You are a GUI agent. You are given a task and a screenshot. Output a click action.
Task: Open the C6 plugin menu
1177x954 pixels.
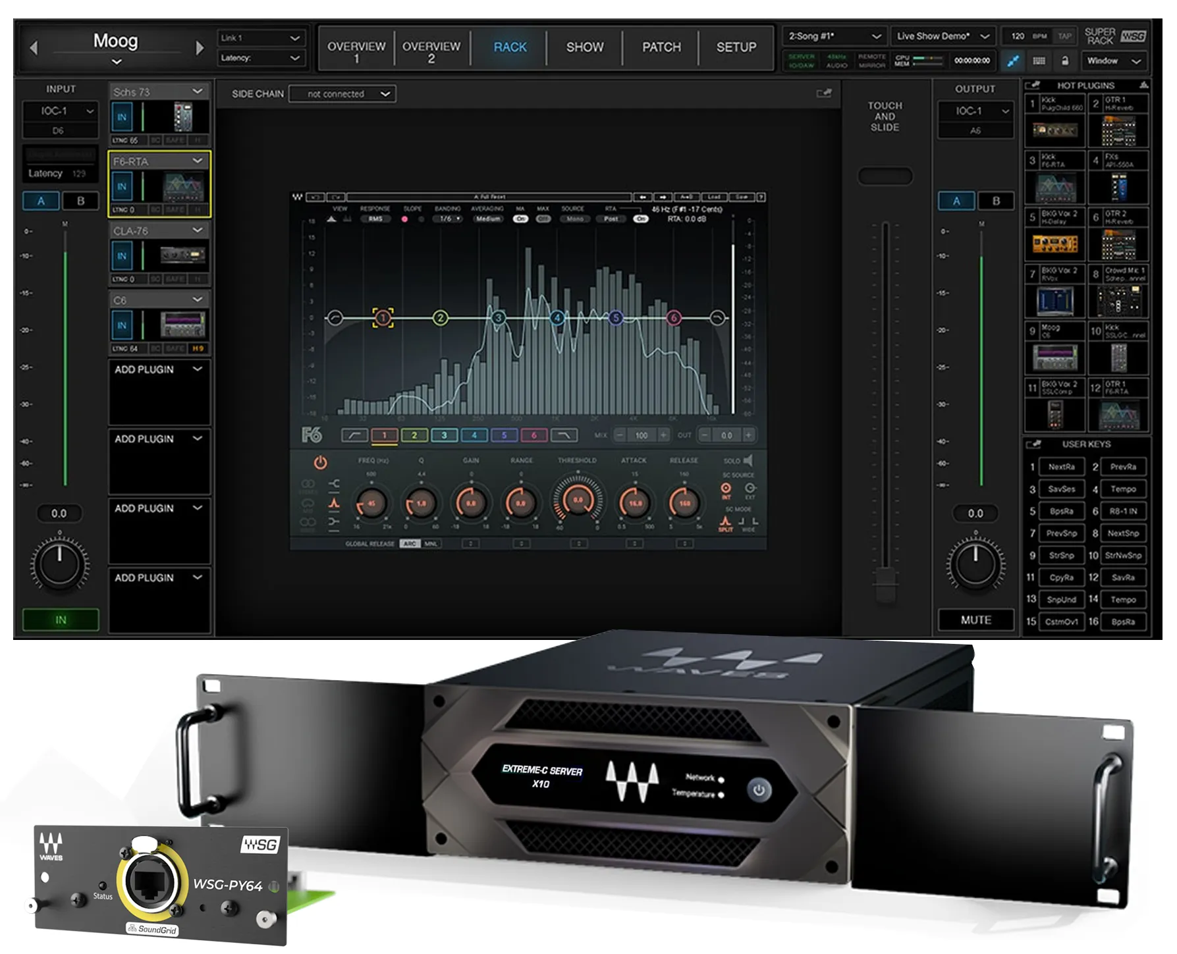point(197,300)
